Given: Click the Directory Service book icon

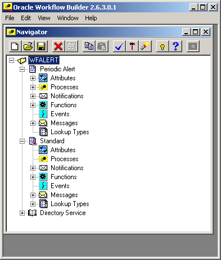Looking at the screenshot, I should 32,213.
